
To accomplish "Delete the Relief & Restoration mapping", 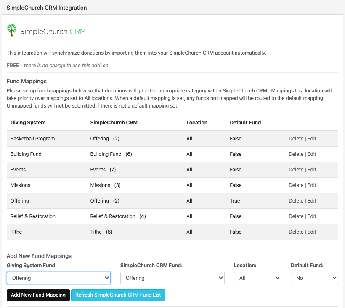I will coord(296,216).
